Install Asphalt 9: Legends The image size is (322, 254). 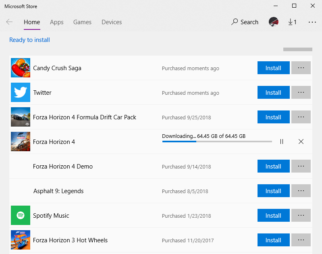pyautogui.click(x=274, y=191)
